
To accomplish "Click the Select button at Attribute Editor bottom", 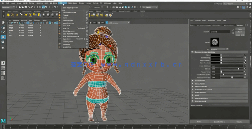I will (x=199, y=122).
